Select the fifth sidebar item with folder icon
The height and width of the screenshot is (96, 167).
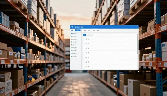click(74, 45)
